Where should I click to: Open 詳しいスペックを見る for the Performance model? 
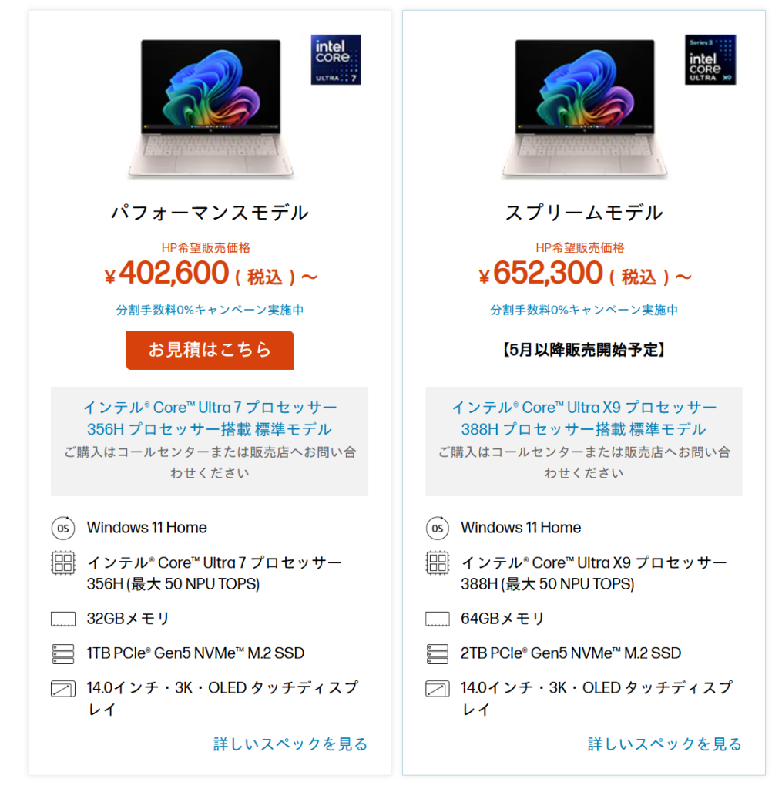(x=290, y=744)
